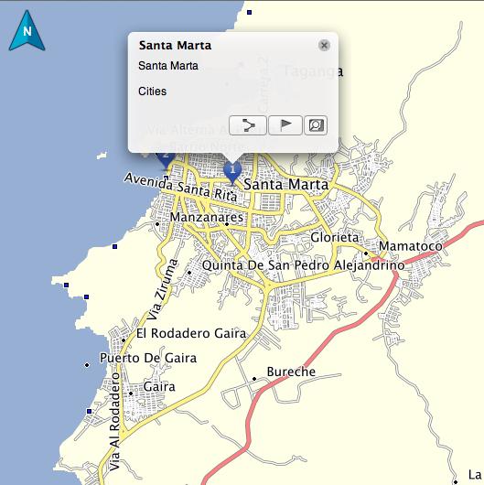Image resolution: width=484 pixels, height=485 pixels.
Task: Select the Manzanares place dot
Action: pos(227,224)
